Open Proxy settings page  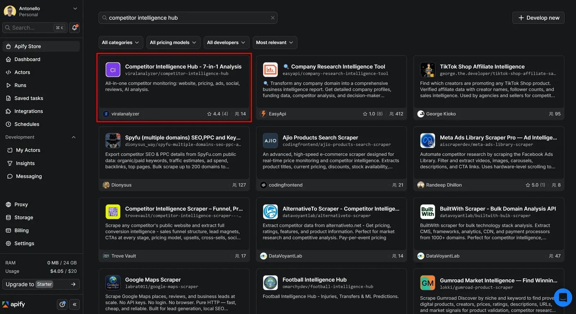[x=41, y=205]
